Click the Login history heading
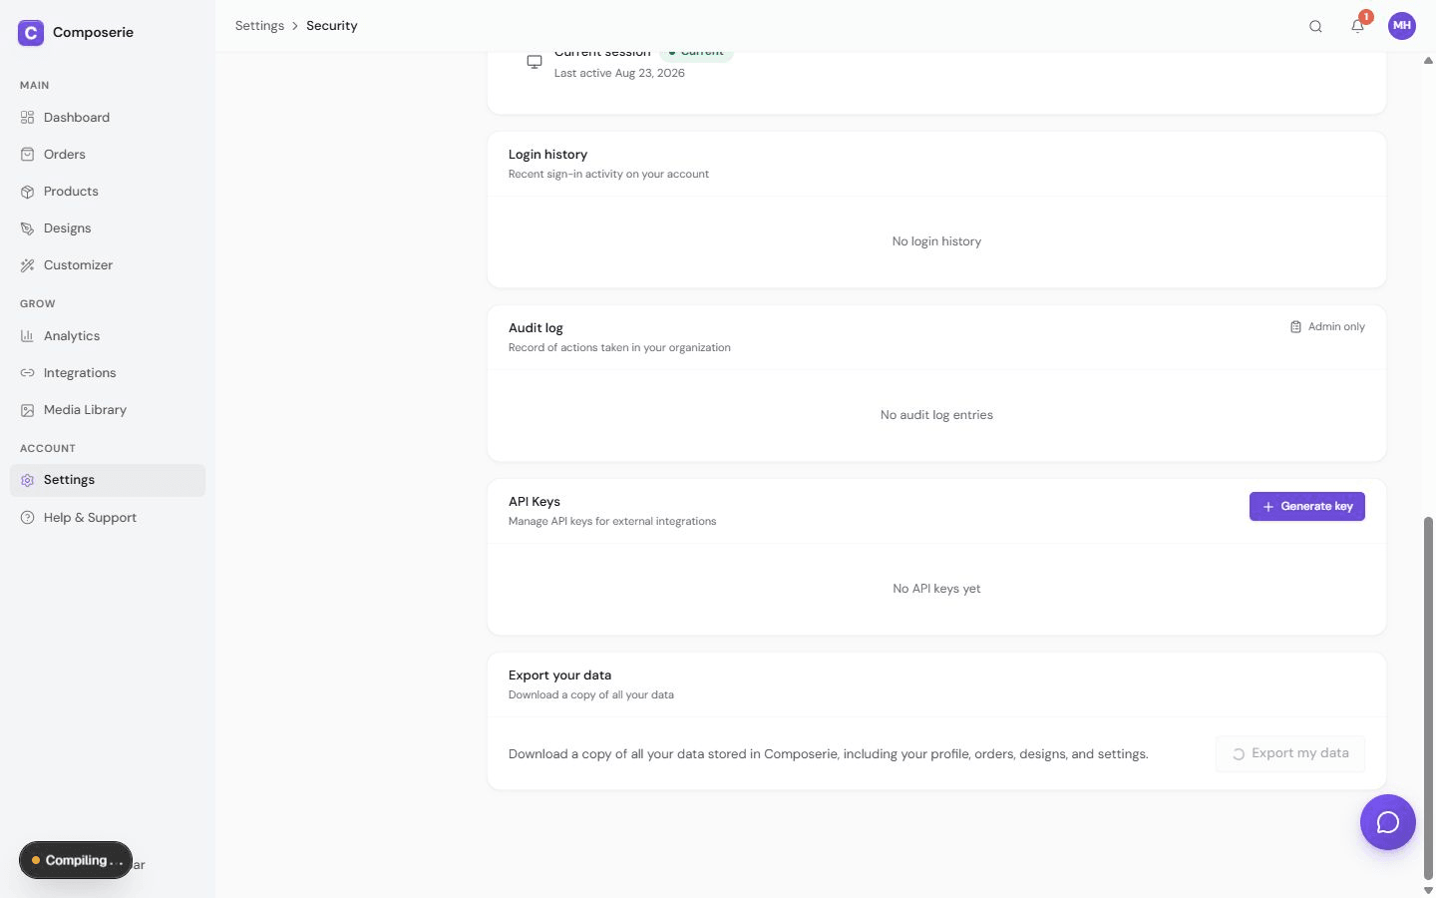Viewport: 1436px width, 898px height. coord(547,155)
